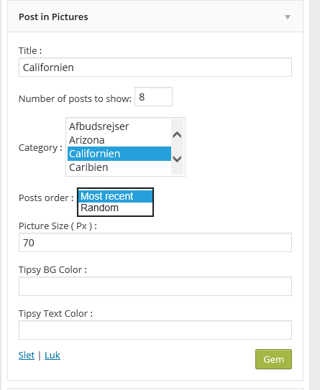Select Arizona in the Category list
The height and width of the screenshot is (390, 320).
click(119, 140)
